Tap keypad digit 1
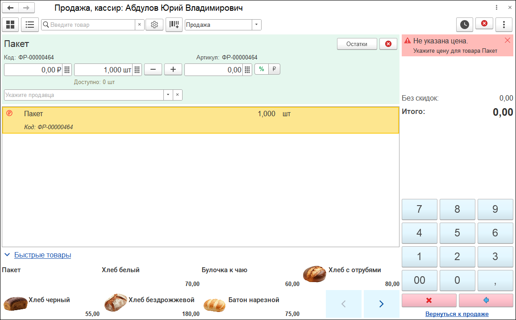516x320 pixels. 419,257
